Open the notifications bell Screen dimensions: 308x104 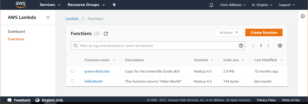[x=211, y=5]
